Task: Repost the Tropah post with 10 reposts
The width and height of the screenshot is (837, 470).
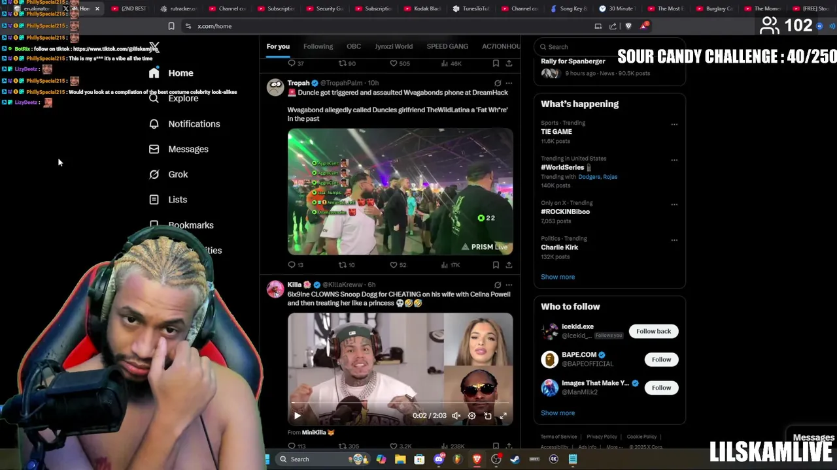Action: tap(347, 264)
